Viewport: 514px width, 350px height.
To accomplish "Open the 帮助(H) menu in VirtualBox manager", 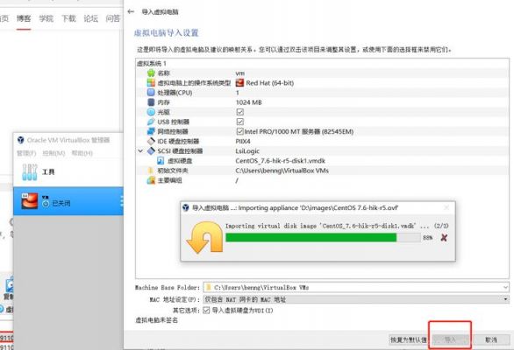I will tap(82, 153).
